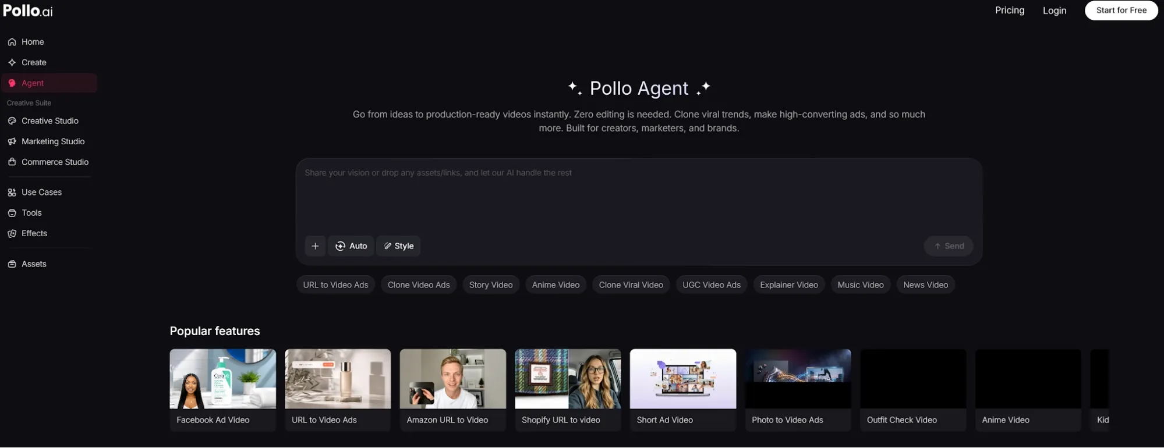Open the Short Ad Video thumbnail

tap(683, 379)
